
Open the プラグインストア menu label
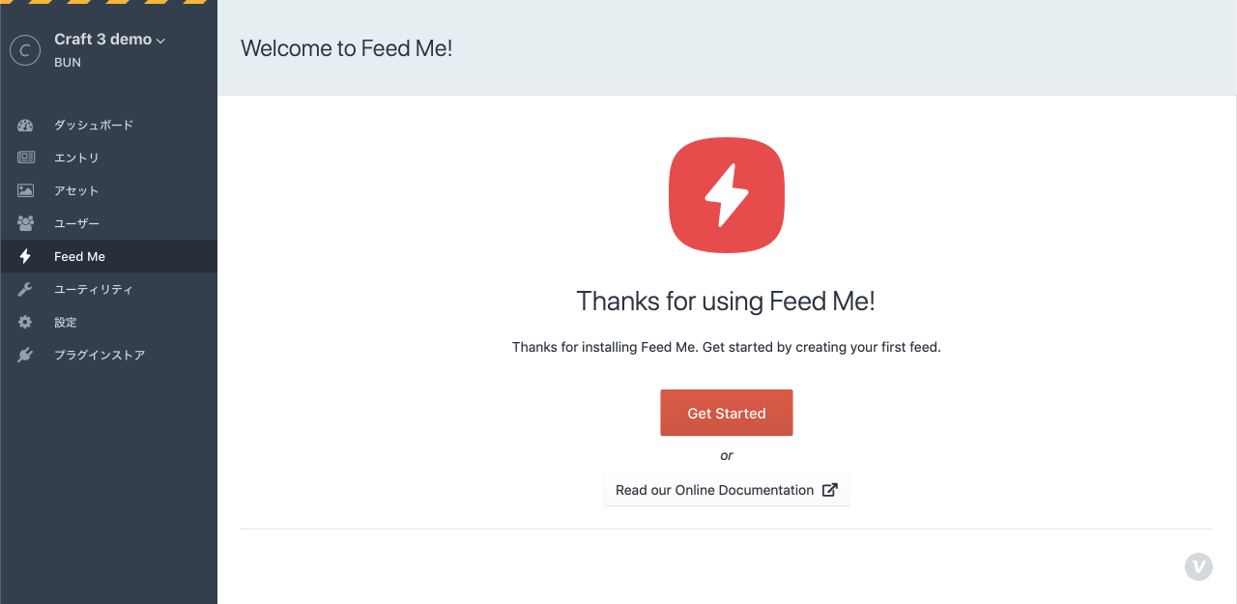[100, 355]
